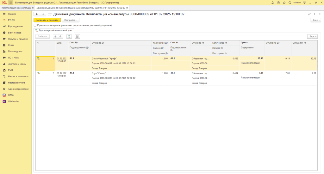324x174 pixels.
Task: Open service settings icon next to assistant
Action: tap(304, 3)
